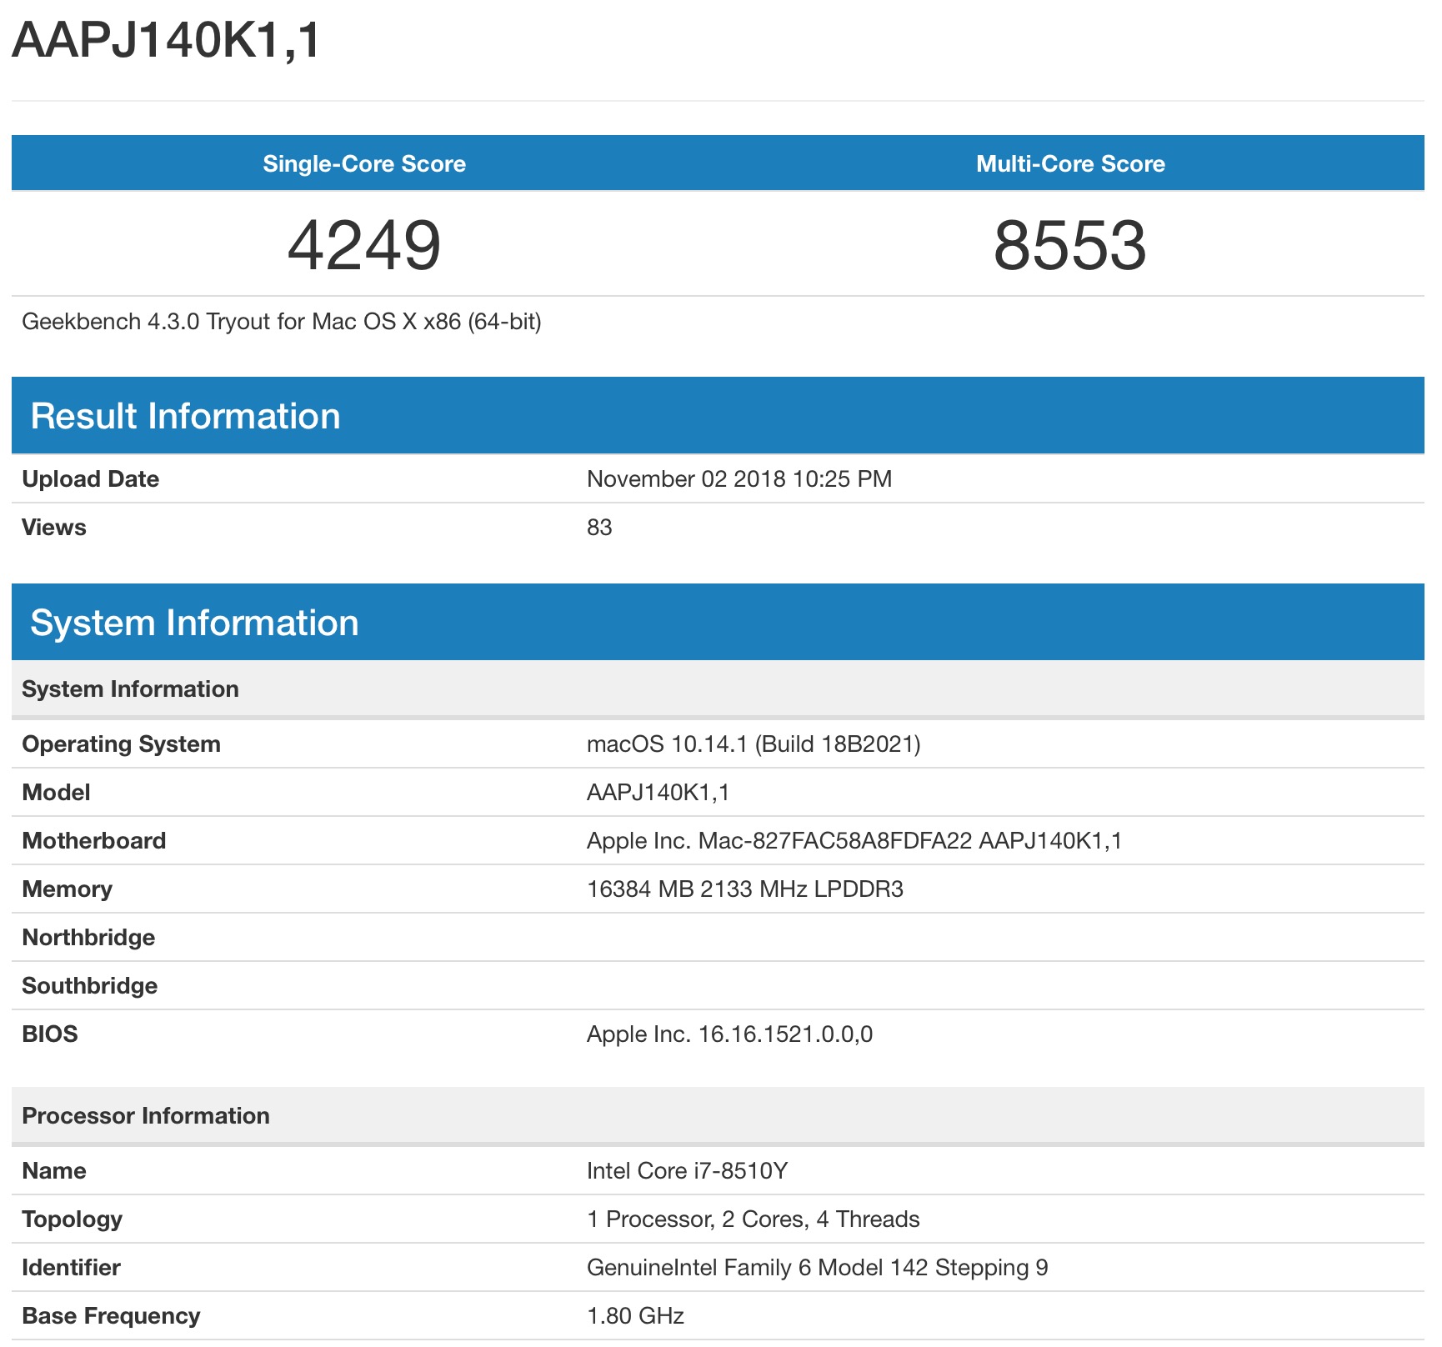This screenshot has height=1347, width=1442.
Task: Click the Northbridge row label
Action: coord(88,938)
